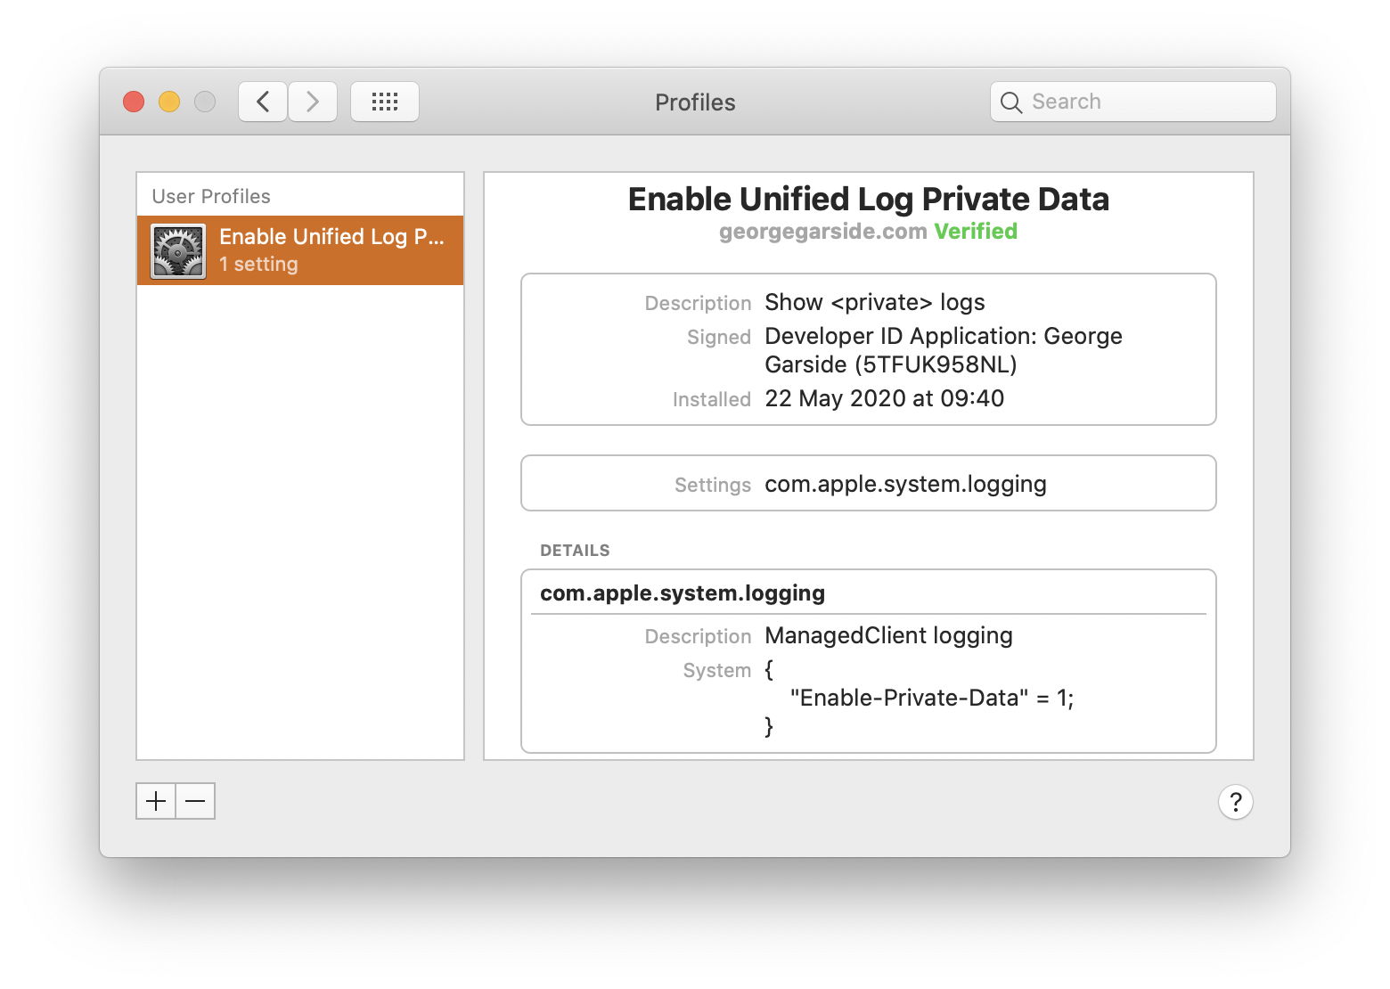Click the magnifying glass in the search field
Screen dimensions: 1390x989
1011,102
